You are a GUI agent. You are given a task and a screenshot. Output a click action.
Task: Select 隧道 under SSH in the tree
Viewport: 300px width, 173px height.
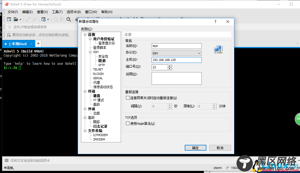point(102,61)
